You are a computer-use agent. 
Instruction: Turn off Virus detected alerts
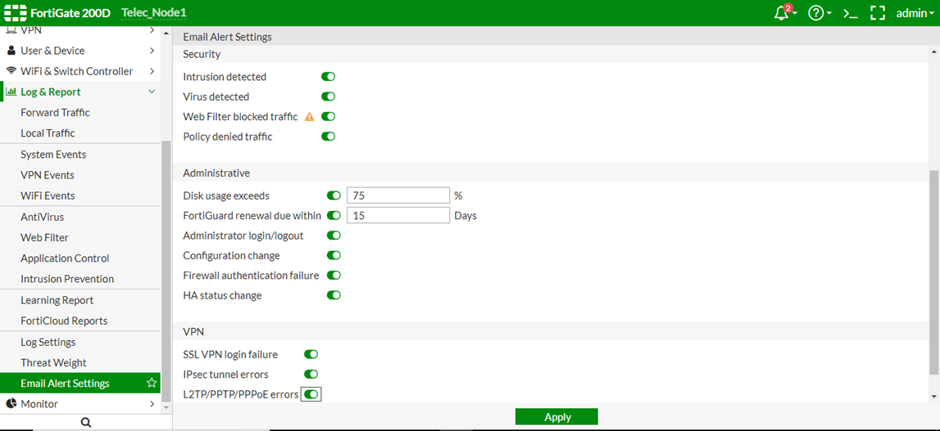328,97
